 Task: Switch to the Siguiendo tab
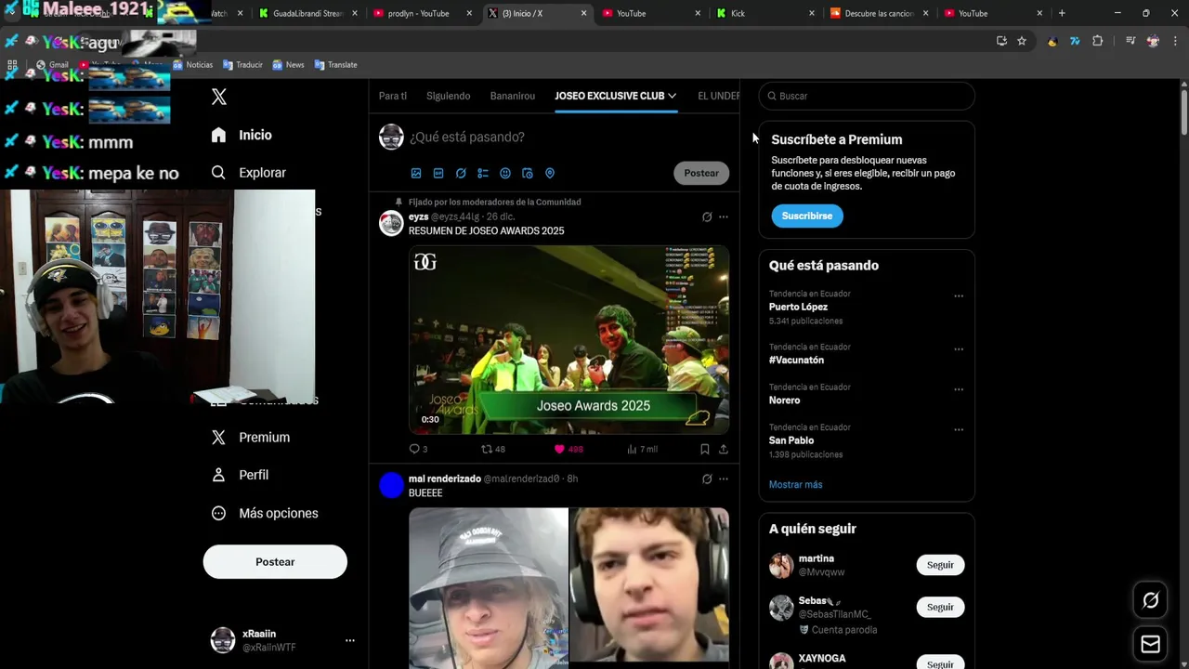(x=449, y=96)
